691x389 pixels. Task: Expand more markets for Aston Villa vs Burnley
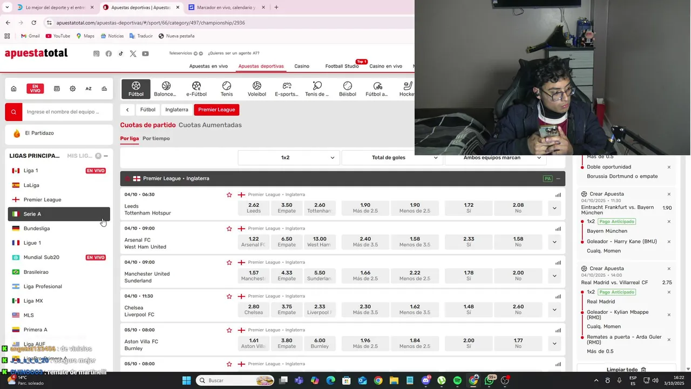(x=554, y=344)
